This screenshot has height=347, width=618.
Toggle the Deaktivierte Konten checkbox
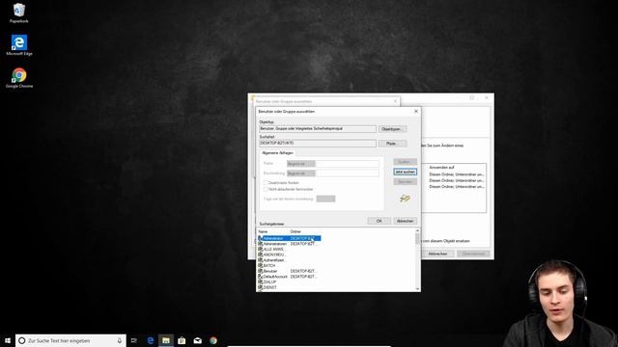[266, 182]
